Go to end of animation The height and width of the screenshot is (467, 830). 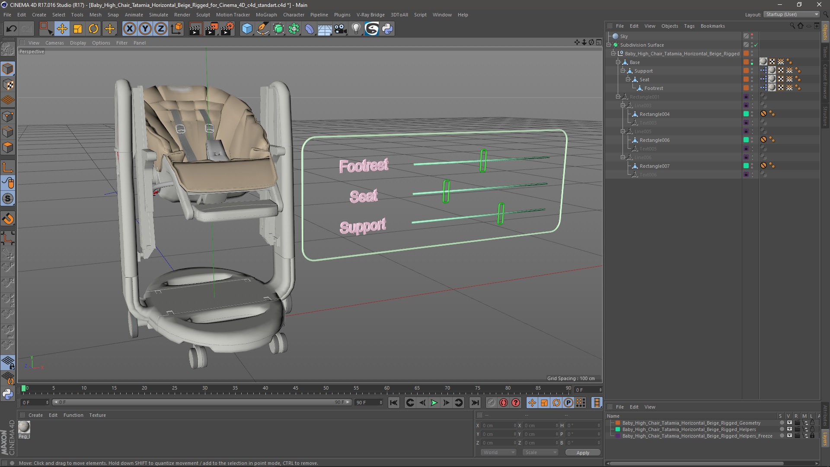[475, 403]
